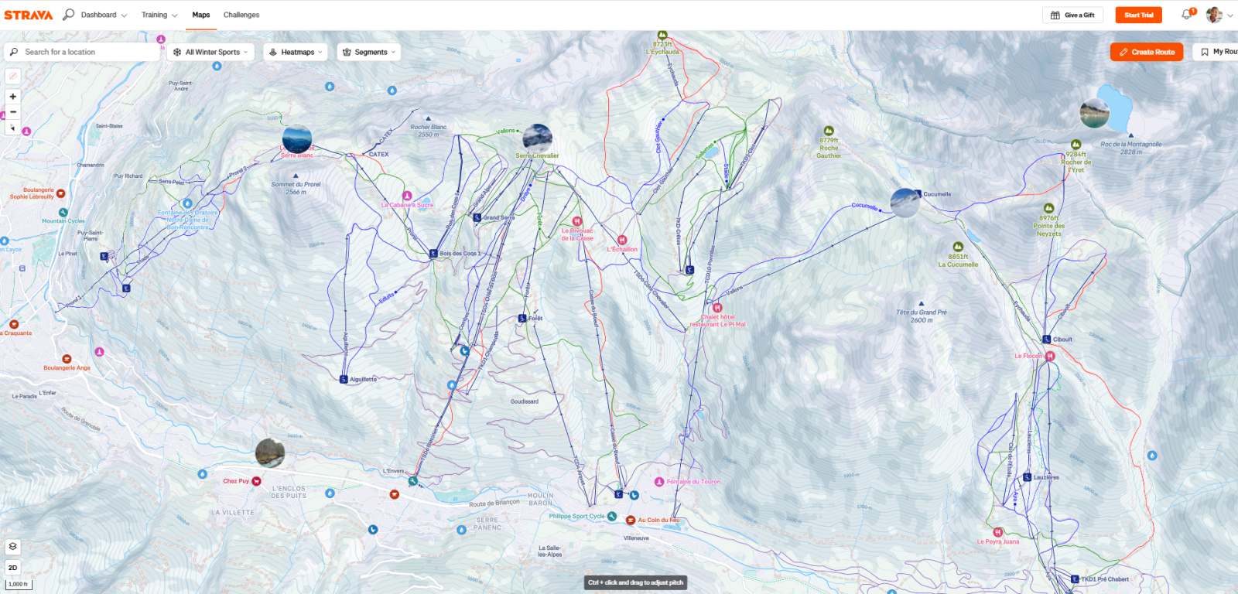Select the 8779ft Roche Gauthier peak marker
The image size is (1238, 594).
click(829, 131)
